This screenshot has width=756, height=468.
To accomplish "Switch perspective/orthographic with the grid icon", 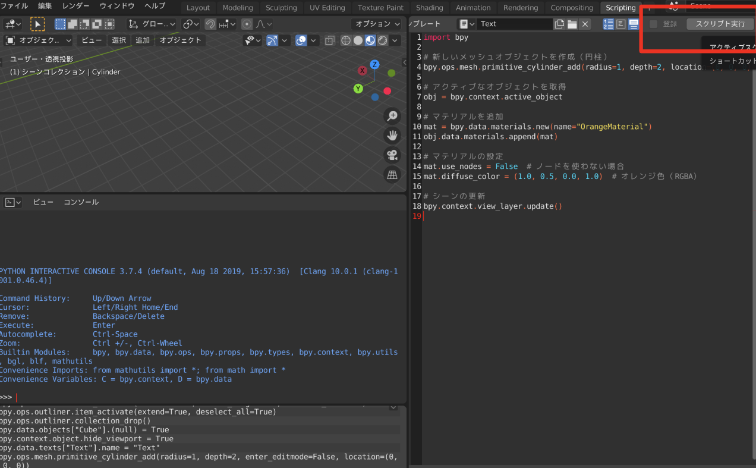I will click(x=392, y=175).
